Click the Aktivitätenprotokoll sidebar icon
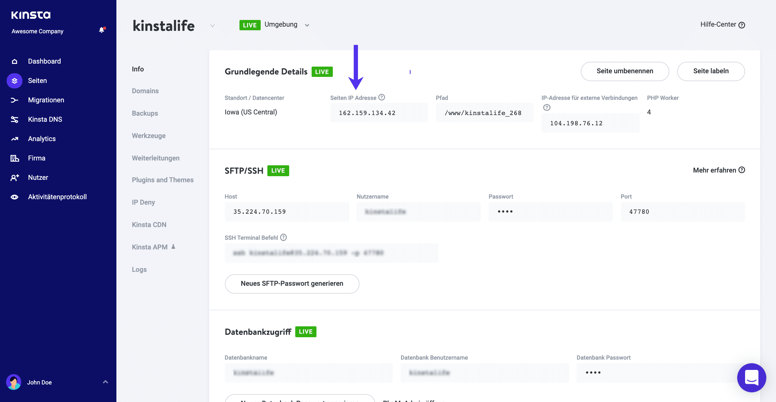This screenshot has width=776, height=402. pos(14,197)
